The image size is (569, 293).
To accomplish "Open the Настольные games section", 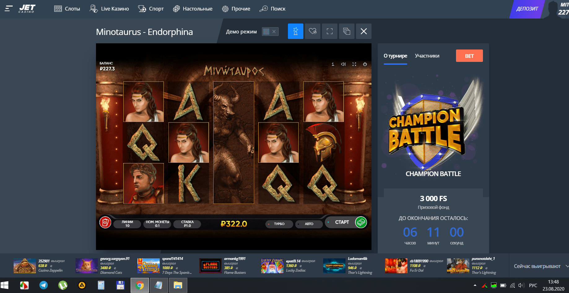I will [193, 9].
